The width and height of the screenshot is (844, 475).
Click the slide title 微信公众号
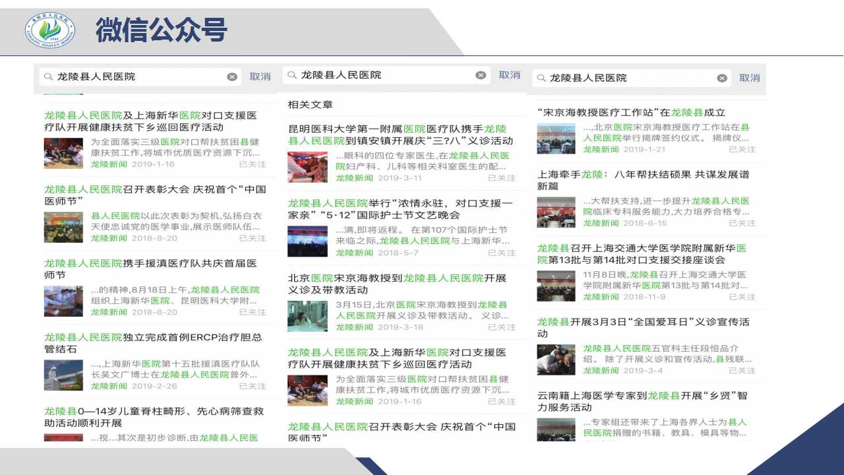click(162, 30)
